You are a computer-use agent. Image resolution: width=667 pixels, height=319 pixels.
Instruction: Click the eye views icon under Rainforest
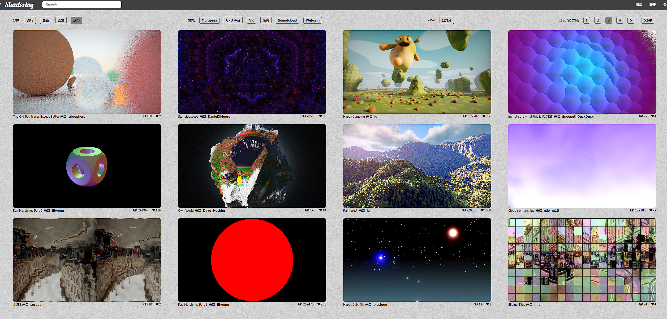coord(463,210)
